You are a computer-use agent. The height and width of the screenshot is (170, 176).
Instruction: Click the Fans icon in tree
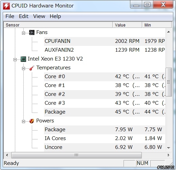32,33
